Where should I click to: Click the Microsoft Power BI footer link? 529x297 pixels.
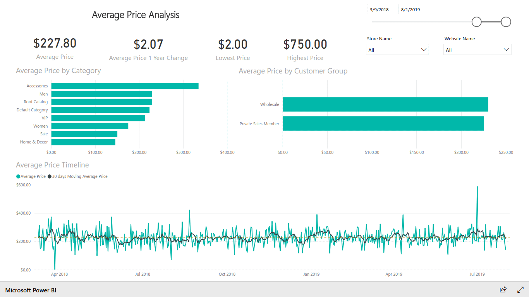(x=30, y=290)
